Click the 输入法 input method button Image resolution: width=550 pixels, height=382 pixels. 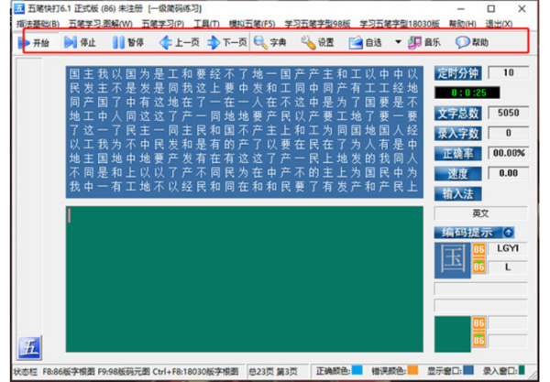pyautogui.click(x=457, y=193)
